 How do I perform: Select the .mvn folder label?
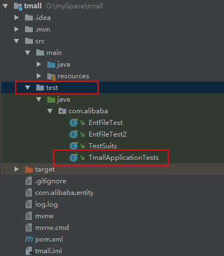pyautogui.click(x=42, y=29)
